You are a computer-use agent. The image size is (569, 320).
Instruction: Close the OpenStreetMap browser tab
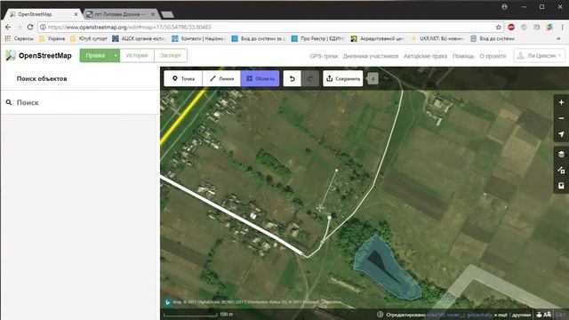[x=76, y=14]
